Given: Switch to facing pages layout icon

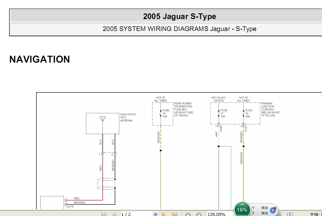Looking at the screenshot, I should pos(290,214).
